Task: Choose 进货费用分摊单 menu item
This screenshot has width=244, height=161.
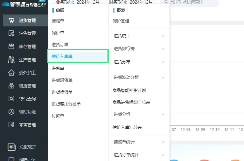Action: click(66, 104)
